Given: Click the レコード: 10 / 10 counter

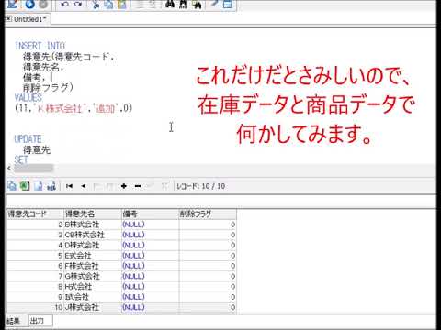Looking at the screenshot, I should 201,186.
